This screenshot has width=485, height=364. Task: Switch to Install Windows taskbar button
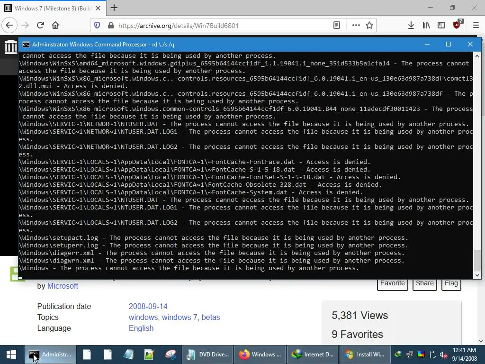(365, 355)
